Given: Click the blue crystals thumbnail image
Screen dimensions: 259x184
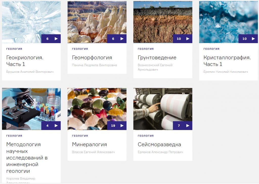Looking at the screenshot, I should pos(228,22).
